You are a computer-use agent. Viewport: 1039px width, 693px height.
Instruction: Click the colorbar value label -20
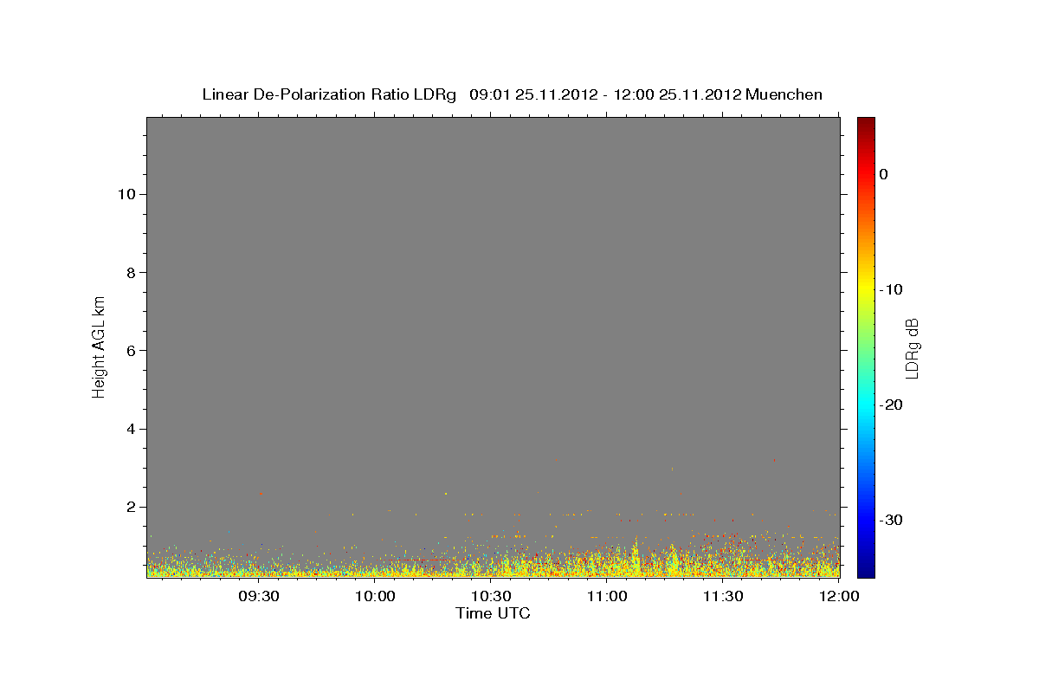891,405
